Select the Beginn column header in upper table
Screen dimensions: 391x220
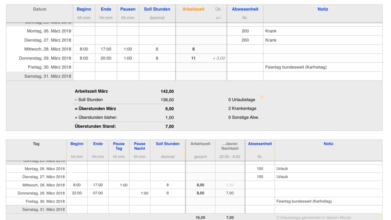(84, 9)
